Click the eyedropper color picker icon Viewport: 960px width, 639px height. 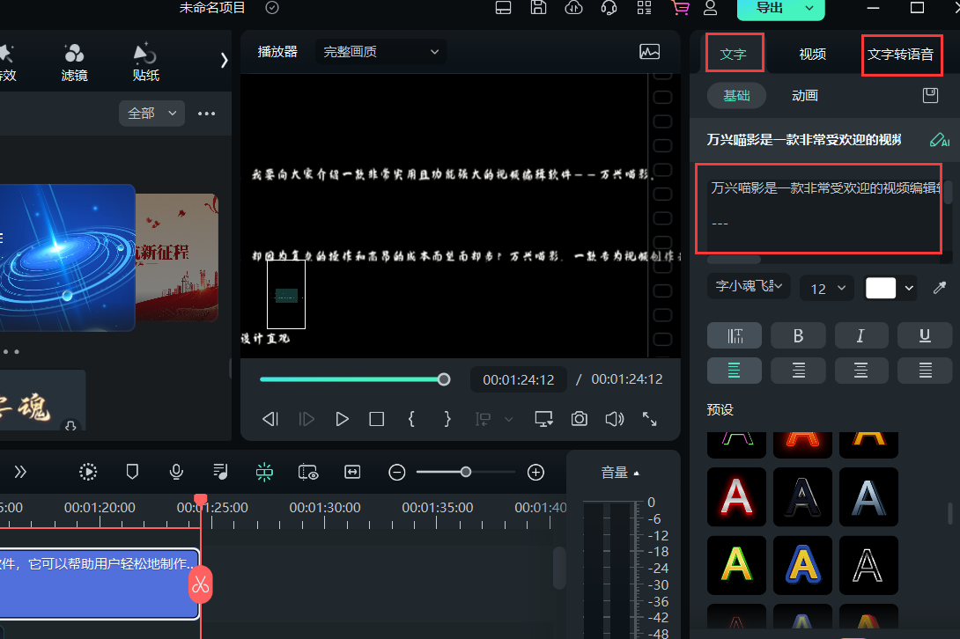940,288
